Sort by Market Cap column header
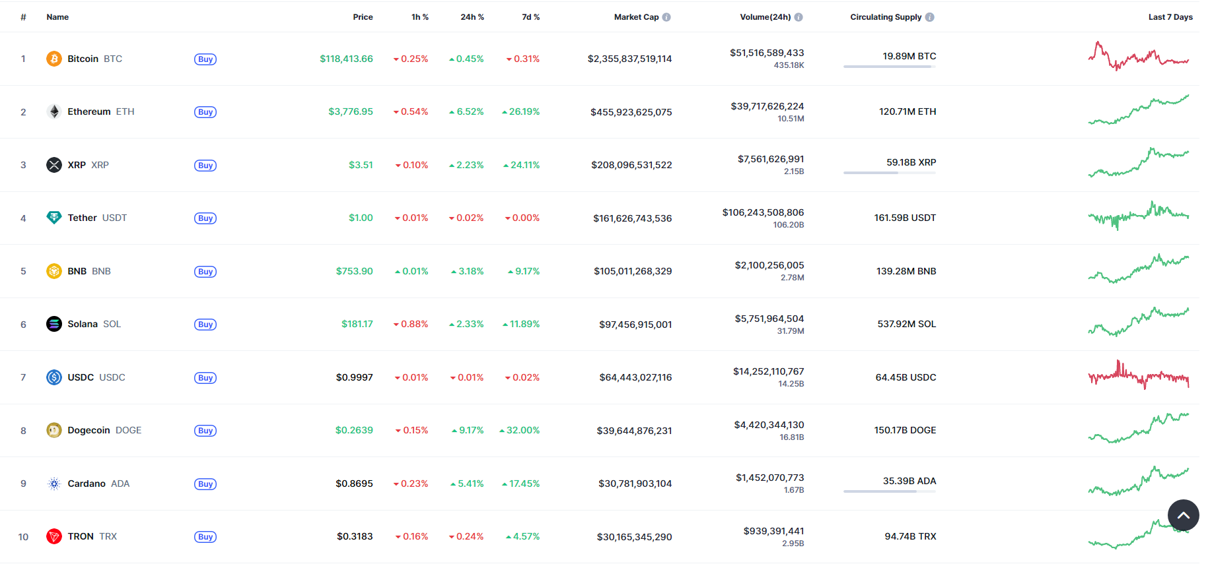 [x=637, y=17]
